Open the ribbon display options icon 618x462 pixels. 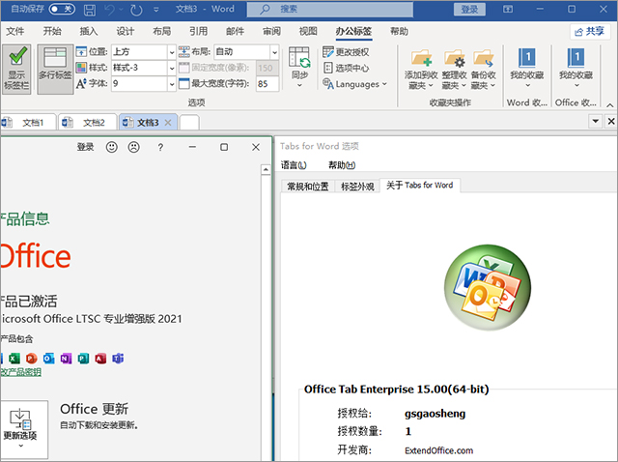click(508, 9)
